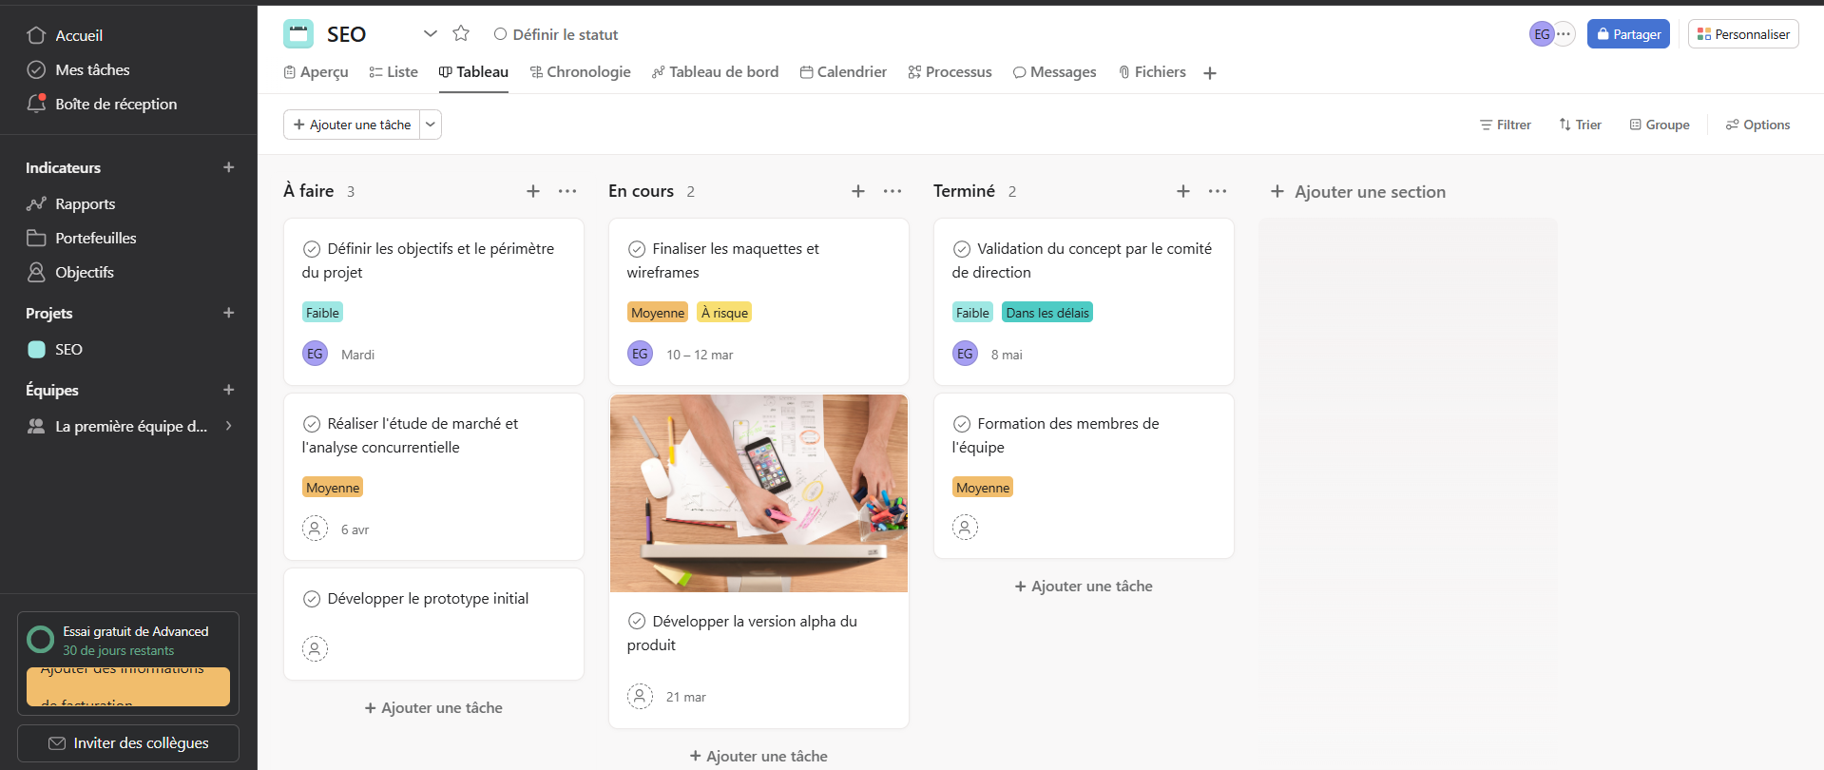Open the Processus tab
This screenshot has height=770, width=1824.
coord(950,72)
